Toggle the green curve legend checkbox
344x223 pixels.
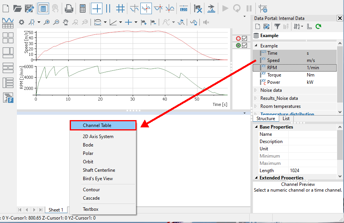(x=244, y=46)
